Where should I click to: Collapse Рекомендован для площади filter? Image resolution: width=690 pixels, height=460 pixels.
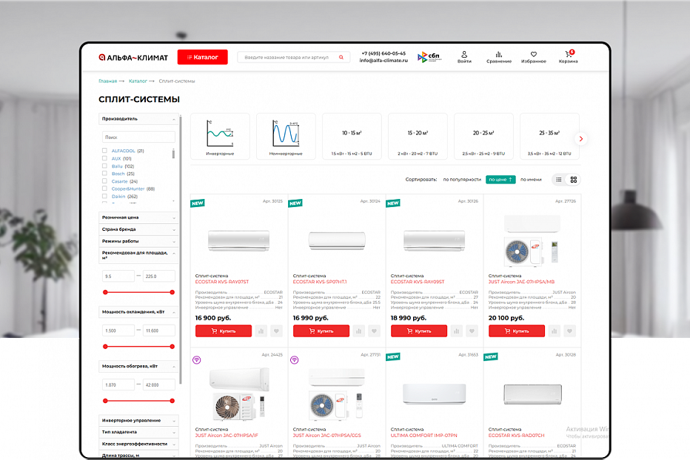[138, 255]
